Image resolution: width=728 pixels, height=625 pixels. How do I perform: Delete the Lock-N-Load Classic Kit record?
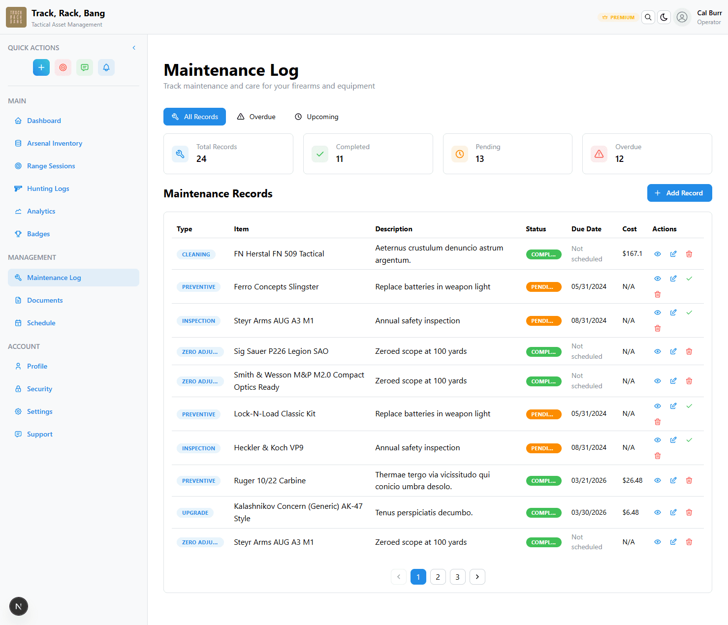658,422
